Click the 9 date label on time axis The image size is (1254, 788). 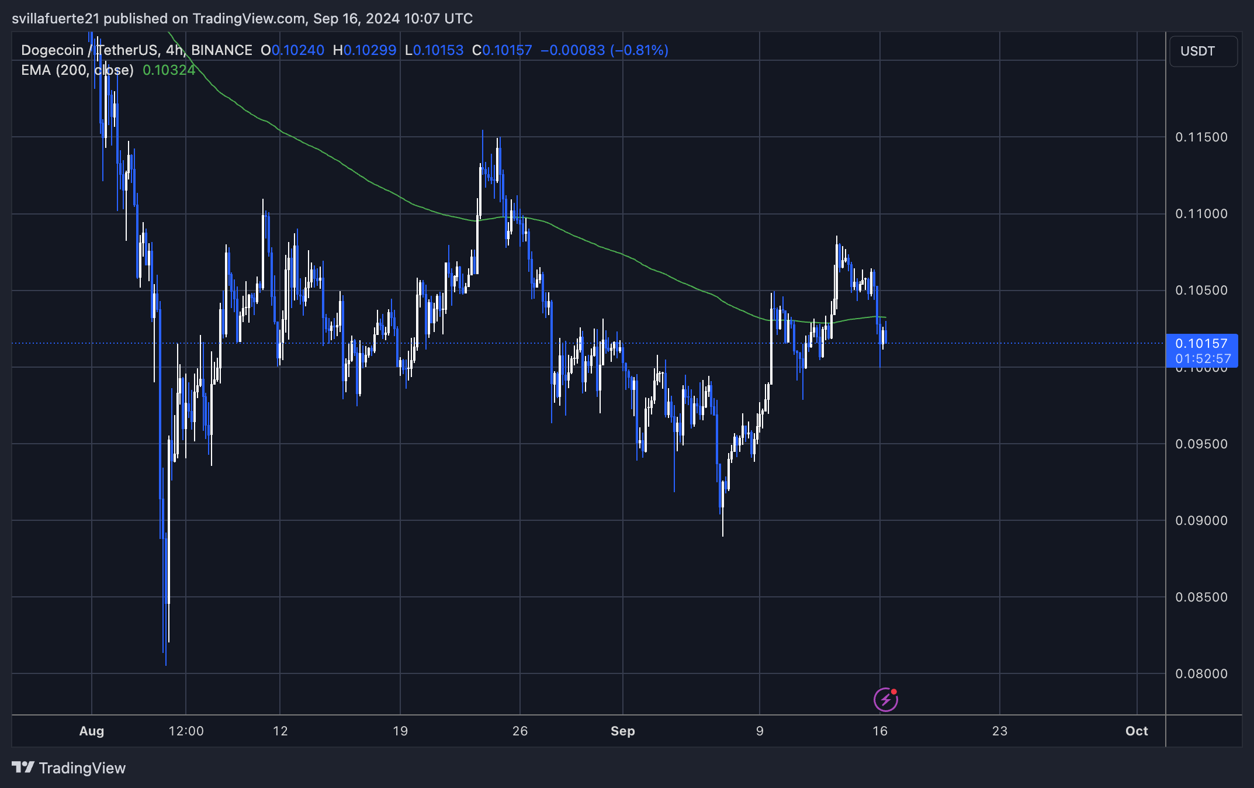tap(760, 731)
